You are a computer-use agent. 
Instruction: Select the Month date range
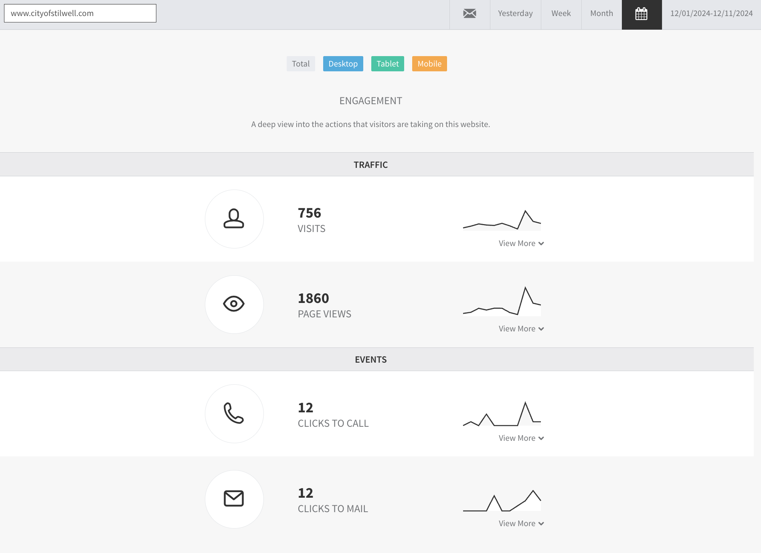pos(602,14)
